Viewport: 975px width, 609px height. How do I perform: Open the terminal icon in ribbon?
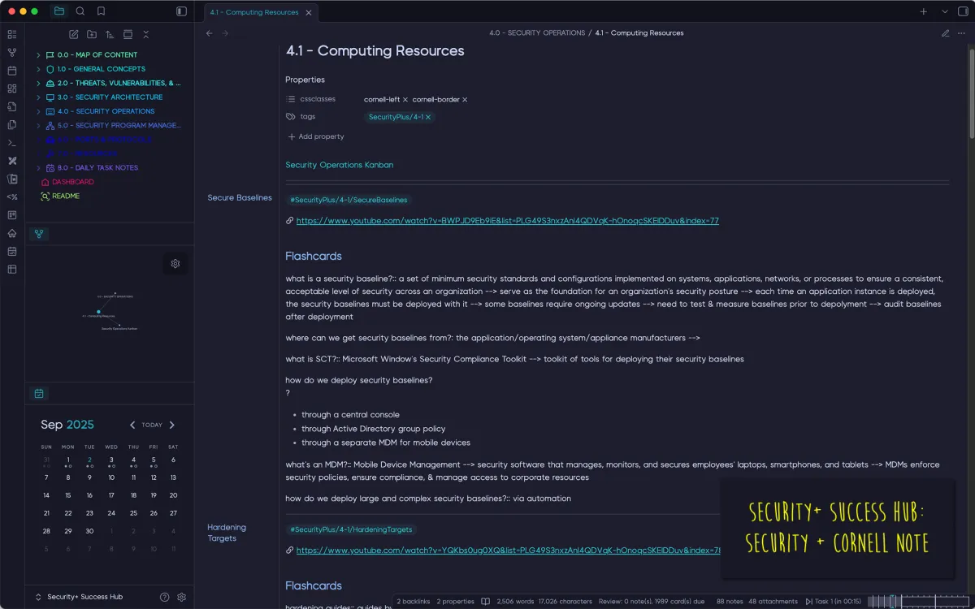click(11, 143)
